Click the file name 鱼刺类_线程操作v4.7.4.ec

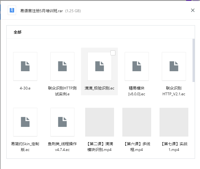pyautogui.click(x=62, y=147)
